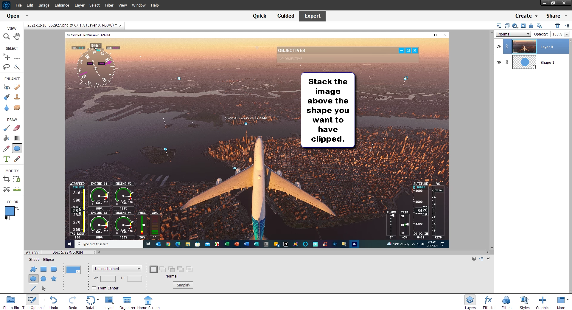The image size is (572, 310).
Task: Select the Rectangular Marquee tool
Action: click(17, 56)
